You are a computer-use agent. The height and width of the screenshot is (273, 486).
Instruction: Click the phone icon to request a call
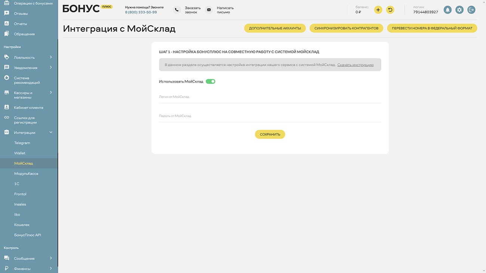click(x=177, y=10)
